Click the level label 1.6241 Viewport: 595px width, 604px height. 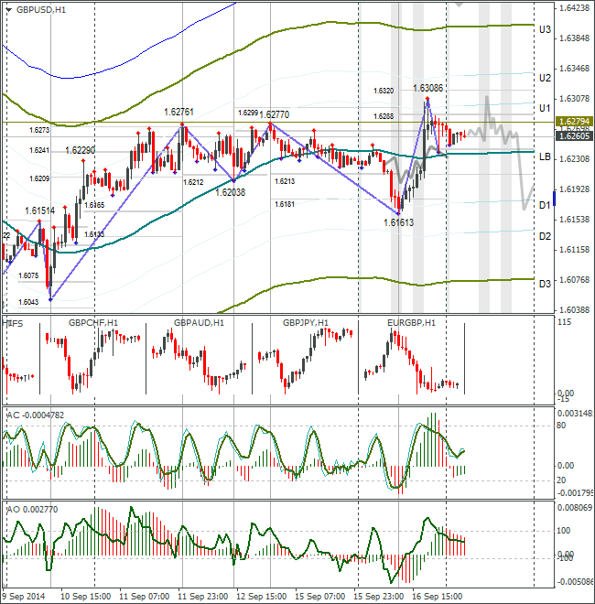click(x=39, y=150)
